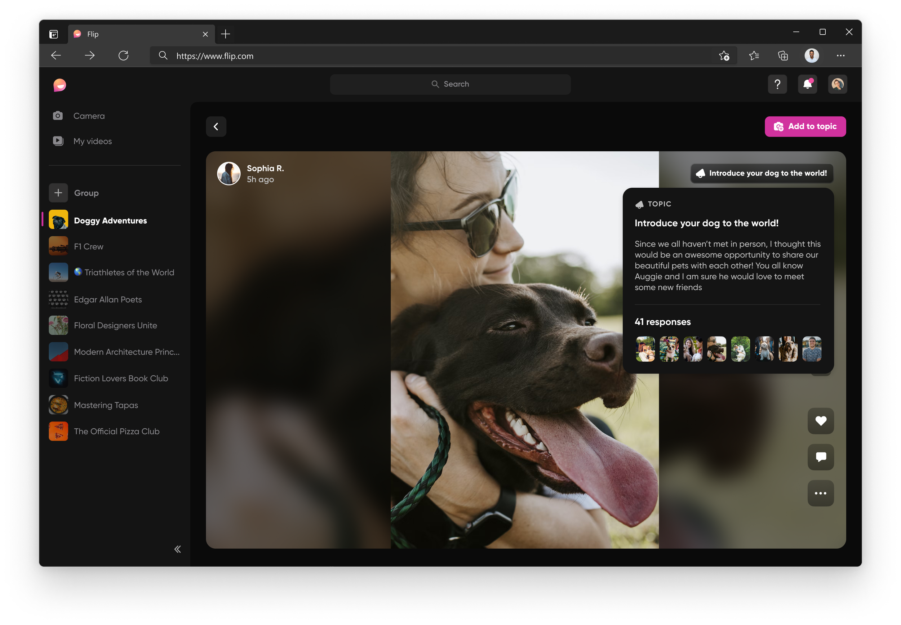This screenshot has width=901, height=625.
Task: Open the Fiction Lovers Book Club group
Action: tap(114, 378)
